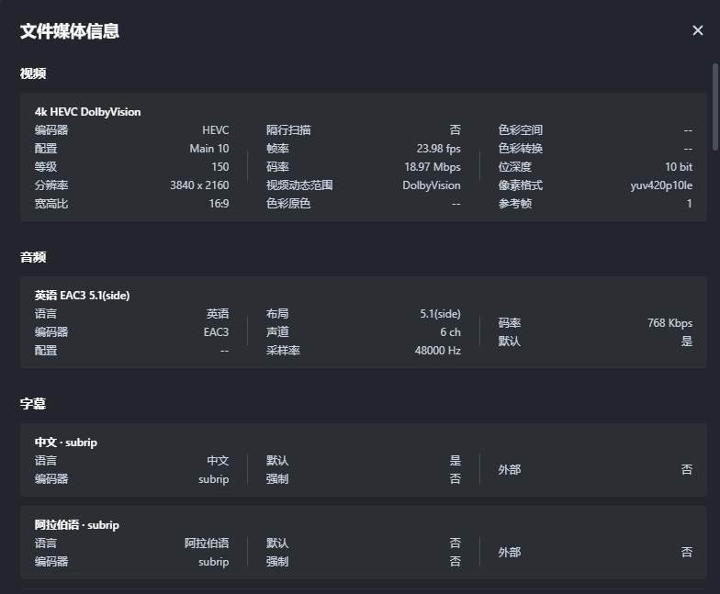The width and height of the screenshot is (720, 594).
Task: Click the 10 bit depth value
Action: click(x=679, y=167)
